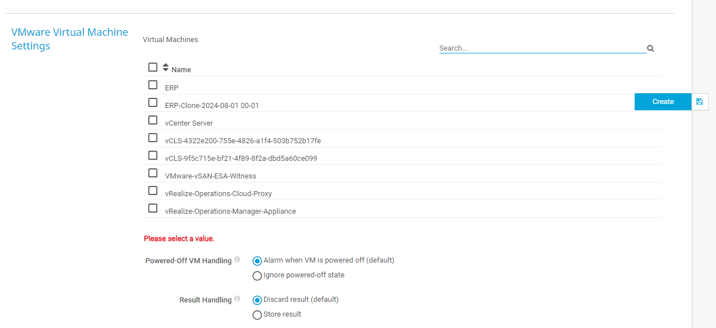
Task: Select Discard result (default) radio button
Action: click(257, 300)
